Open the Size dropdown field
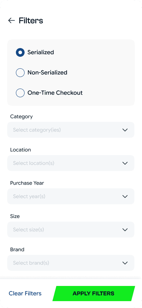The image size is (142, 308). (x=71, y=230)
